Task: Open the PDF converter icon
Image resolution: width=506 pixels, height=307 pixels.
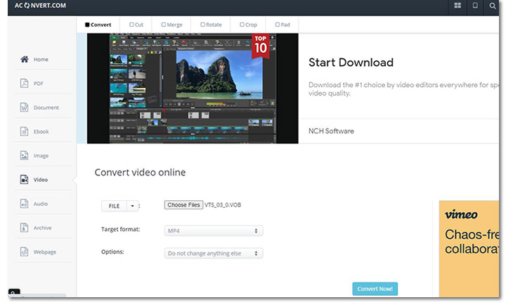Action: (x=24, y=84)
